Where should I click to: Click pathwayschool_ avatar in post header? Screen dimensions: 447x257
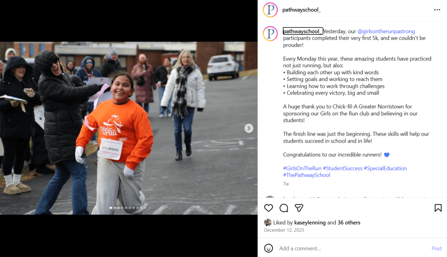point(270,10)
